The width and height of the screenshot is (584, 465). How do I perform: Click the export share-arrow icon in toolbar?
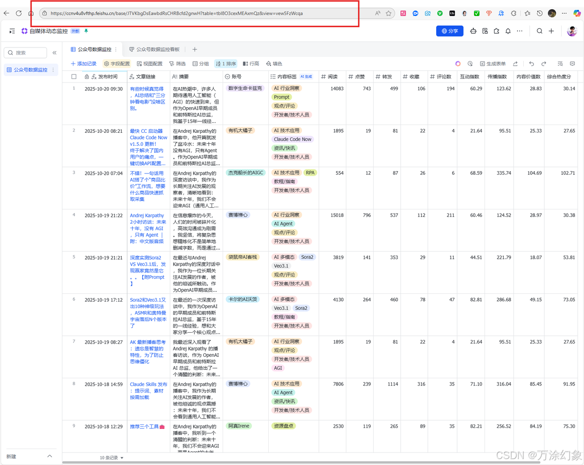click(516, 64)
